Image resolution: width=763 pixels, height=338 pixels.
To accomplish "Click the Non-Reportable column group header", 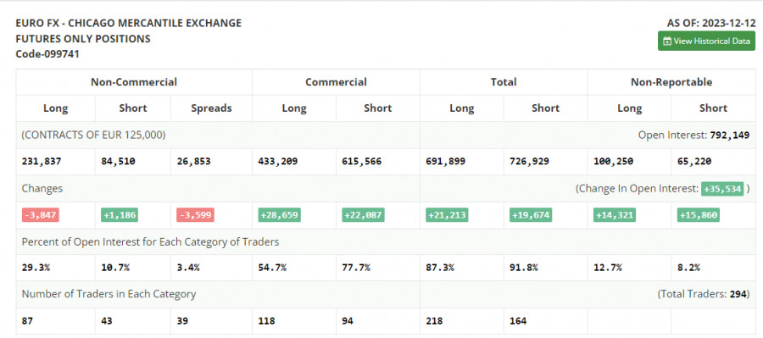I will [671, 81].
